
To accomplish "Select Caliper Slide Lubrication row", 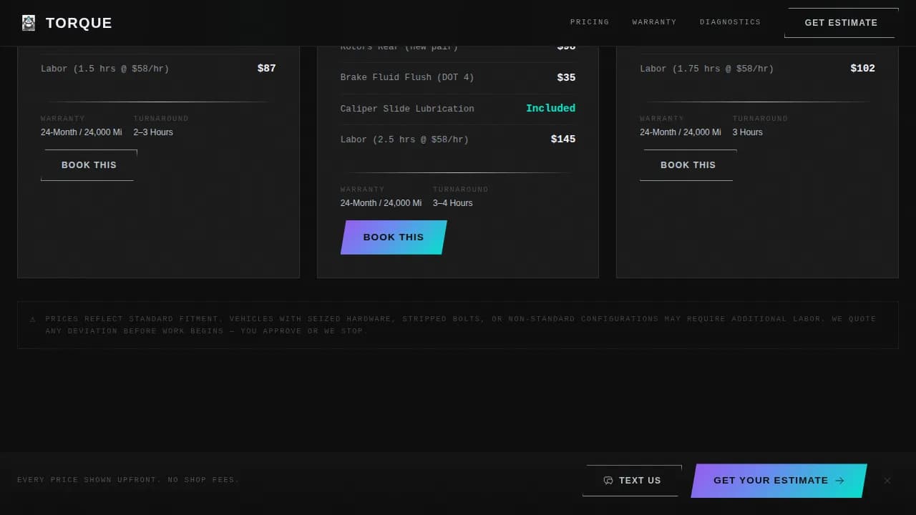I will coord(458,109).
